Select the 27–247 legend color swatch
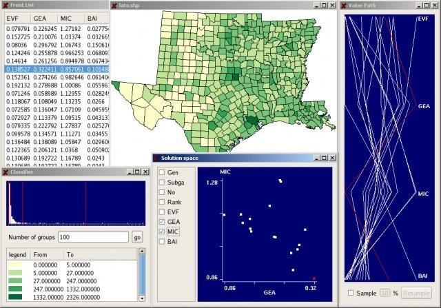This screenshot has width=441, height=308. (x=15, y=280)
